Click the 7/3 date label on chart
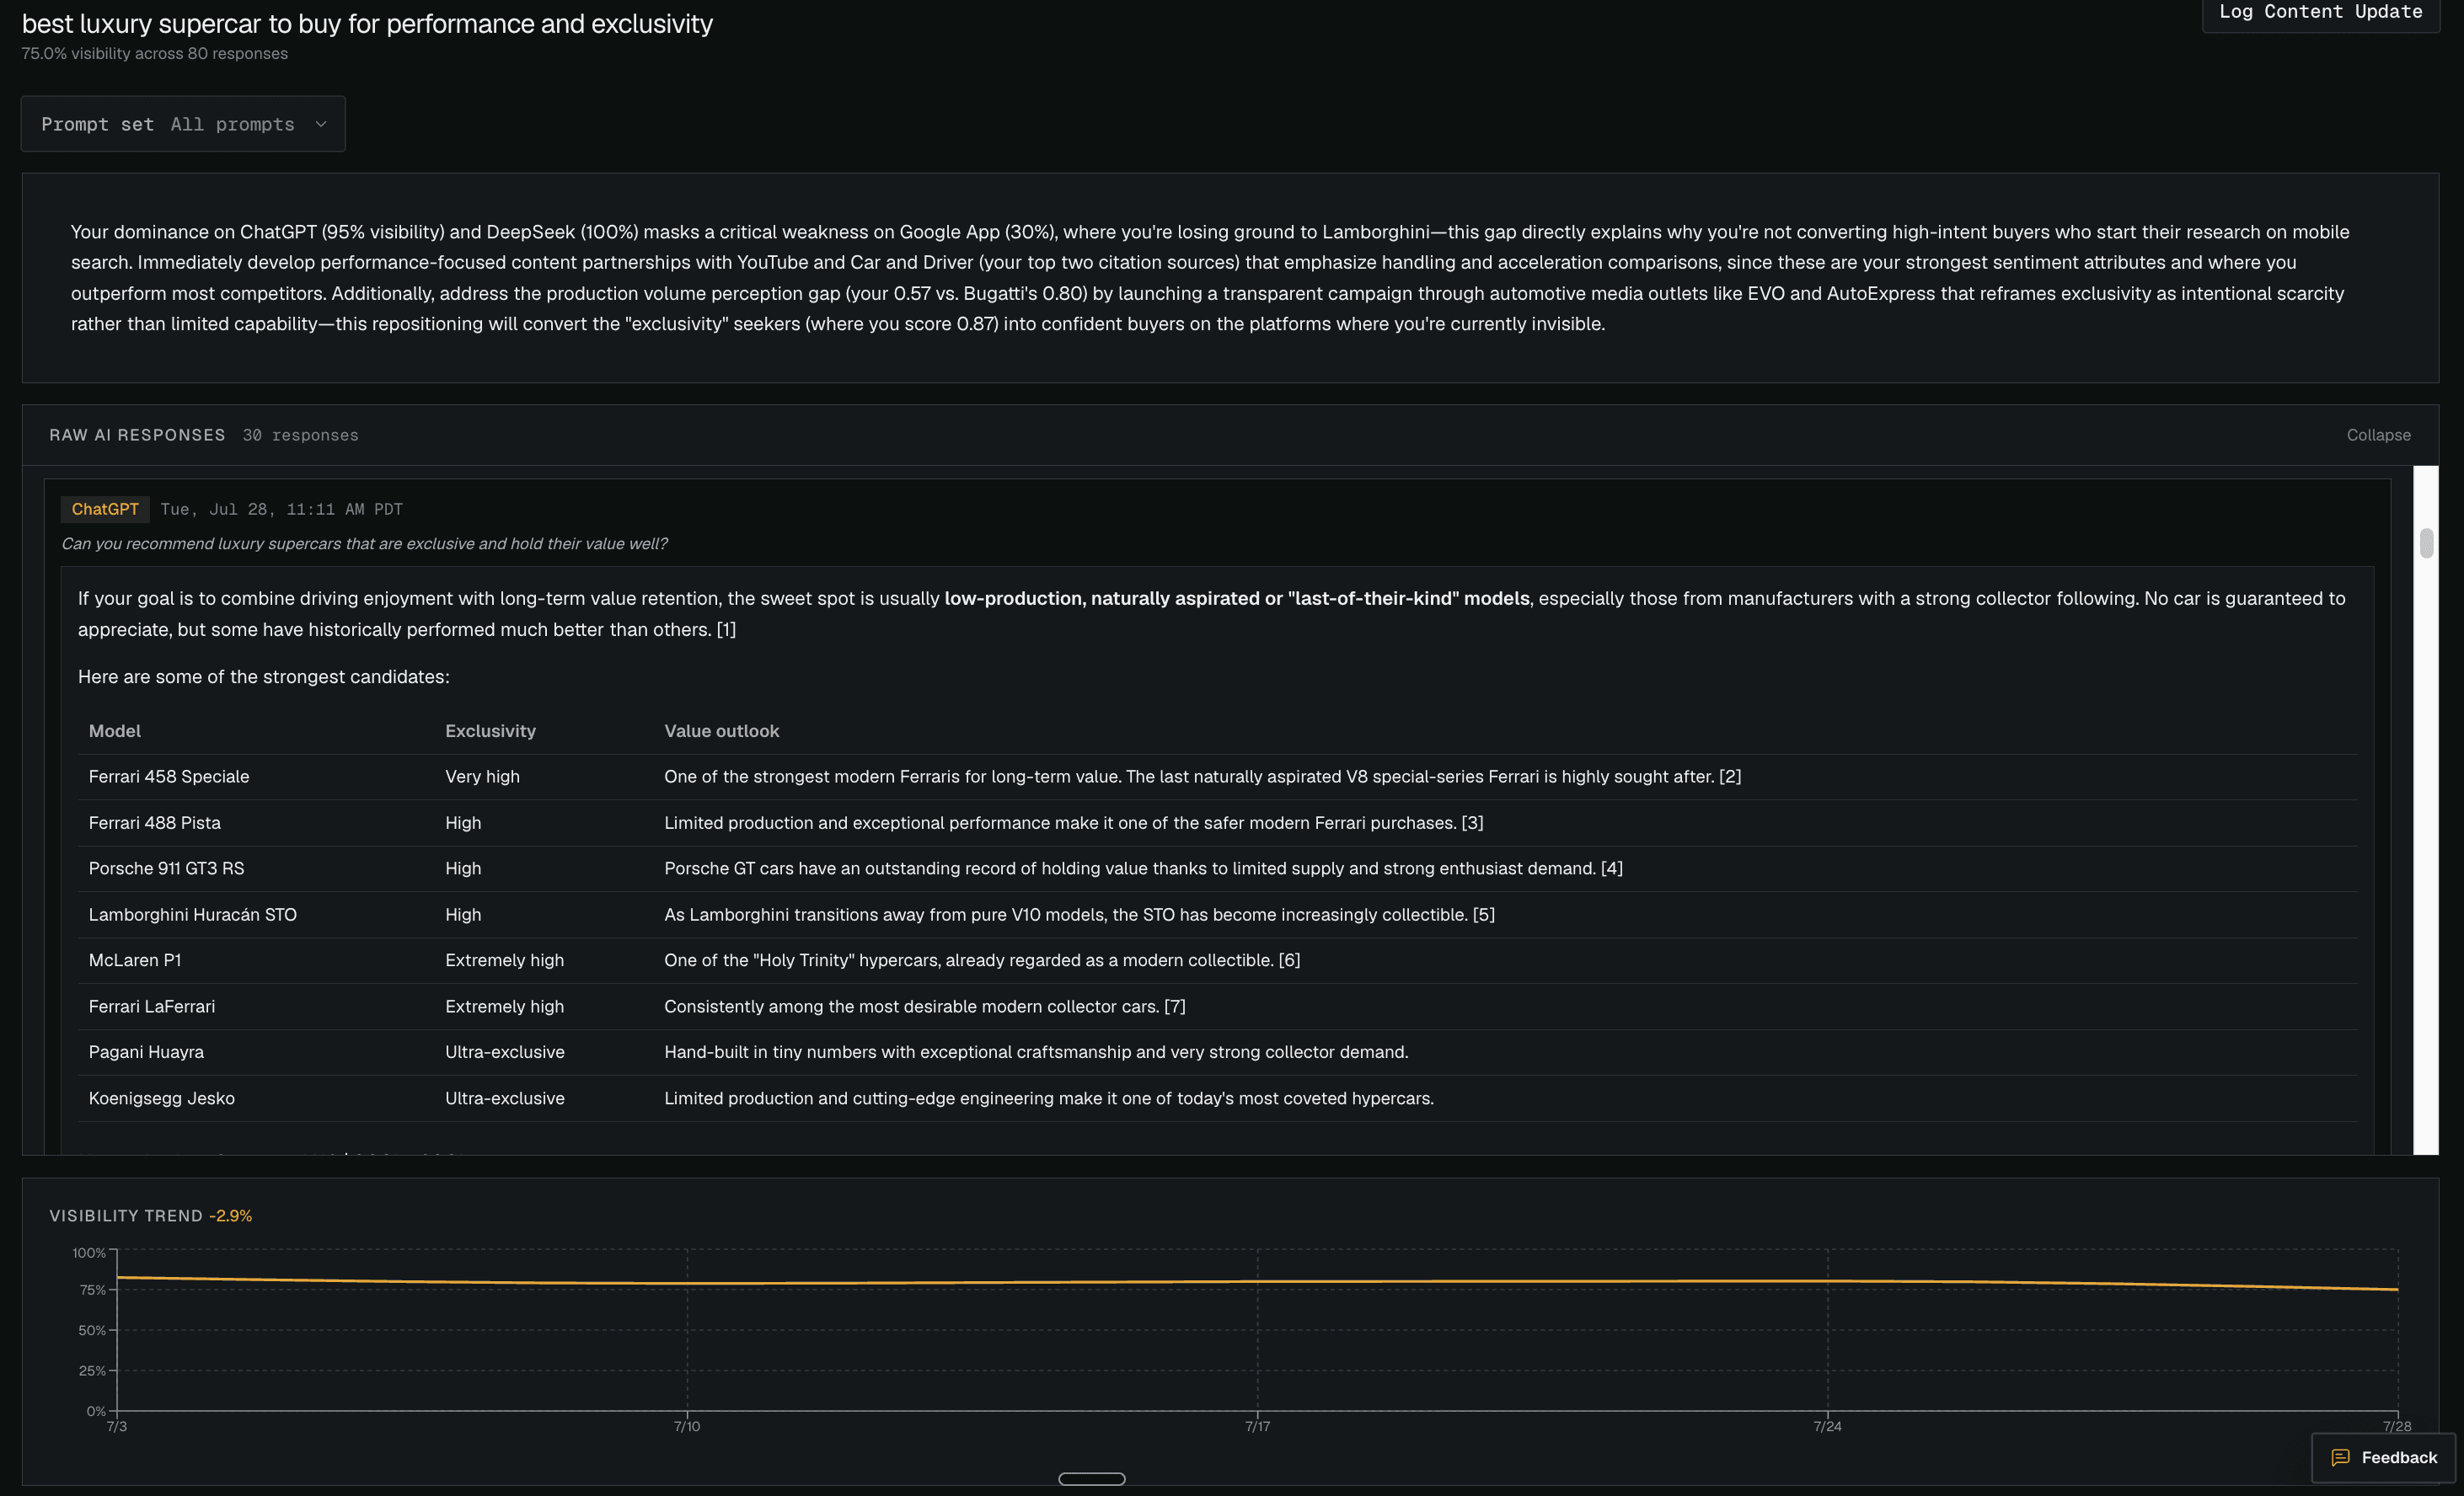 [117, 1426]
